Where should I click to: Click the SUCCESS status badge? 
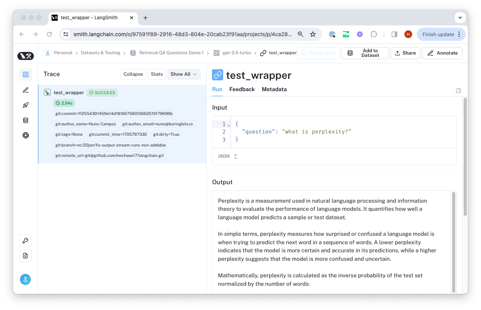point(102,93)
